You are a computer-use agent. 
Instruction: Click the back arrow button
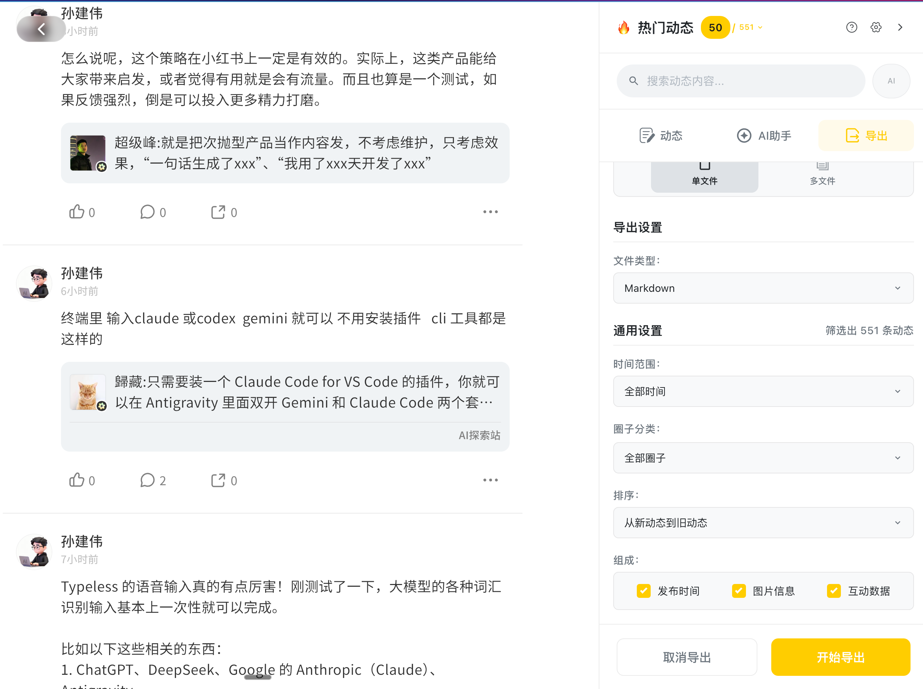(x=41, y=29)
